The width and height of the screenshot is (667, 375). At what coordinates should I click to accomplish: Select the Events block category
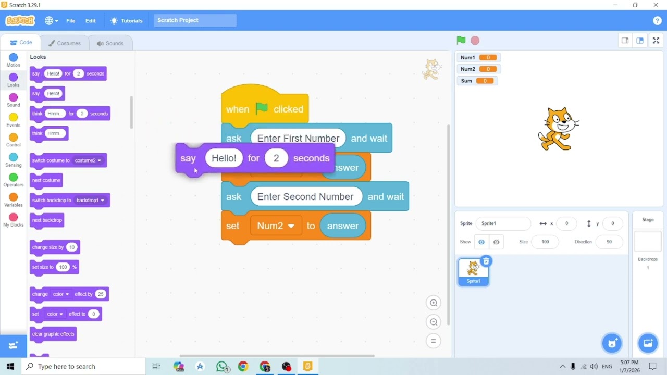[14, 120]
